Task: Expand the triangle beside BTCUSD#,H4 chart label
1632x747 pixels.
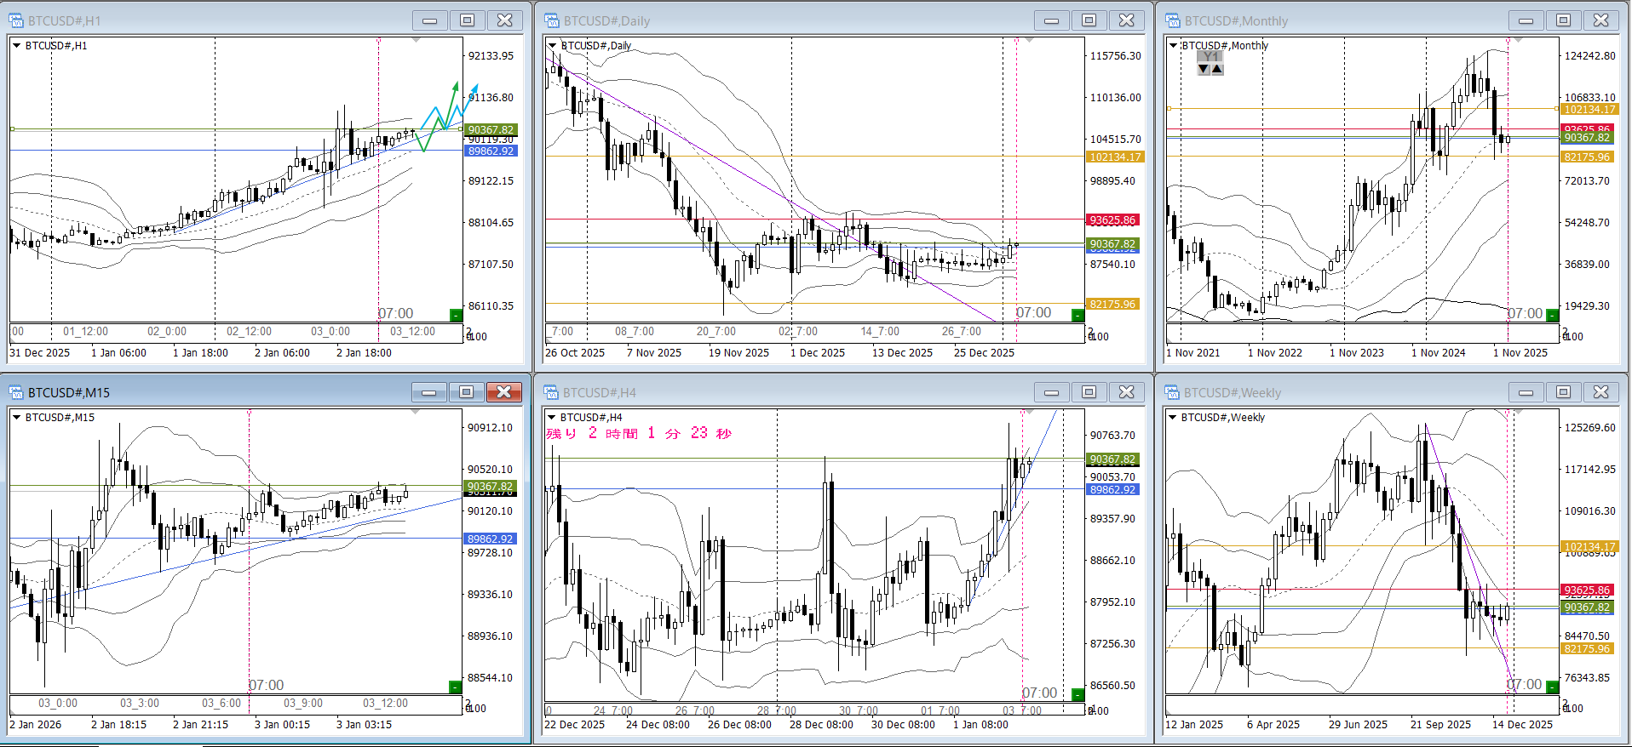Action: click(x=552, y=418)
